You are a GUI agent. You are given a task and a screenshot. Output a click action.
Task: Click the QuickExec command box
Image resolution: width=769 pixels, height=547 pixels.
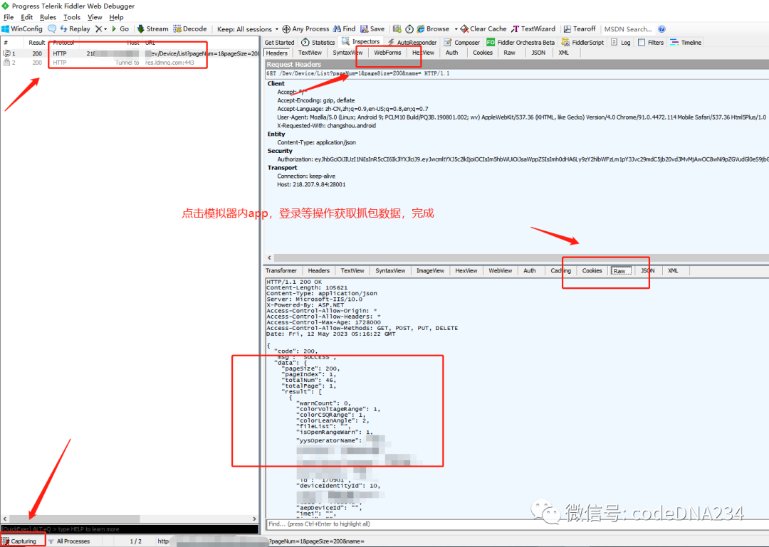point(130,529)
